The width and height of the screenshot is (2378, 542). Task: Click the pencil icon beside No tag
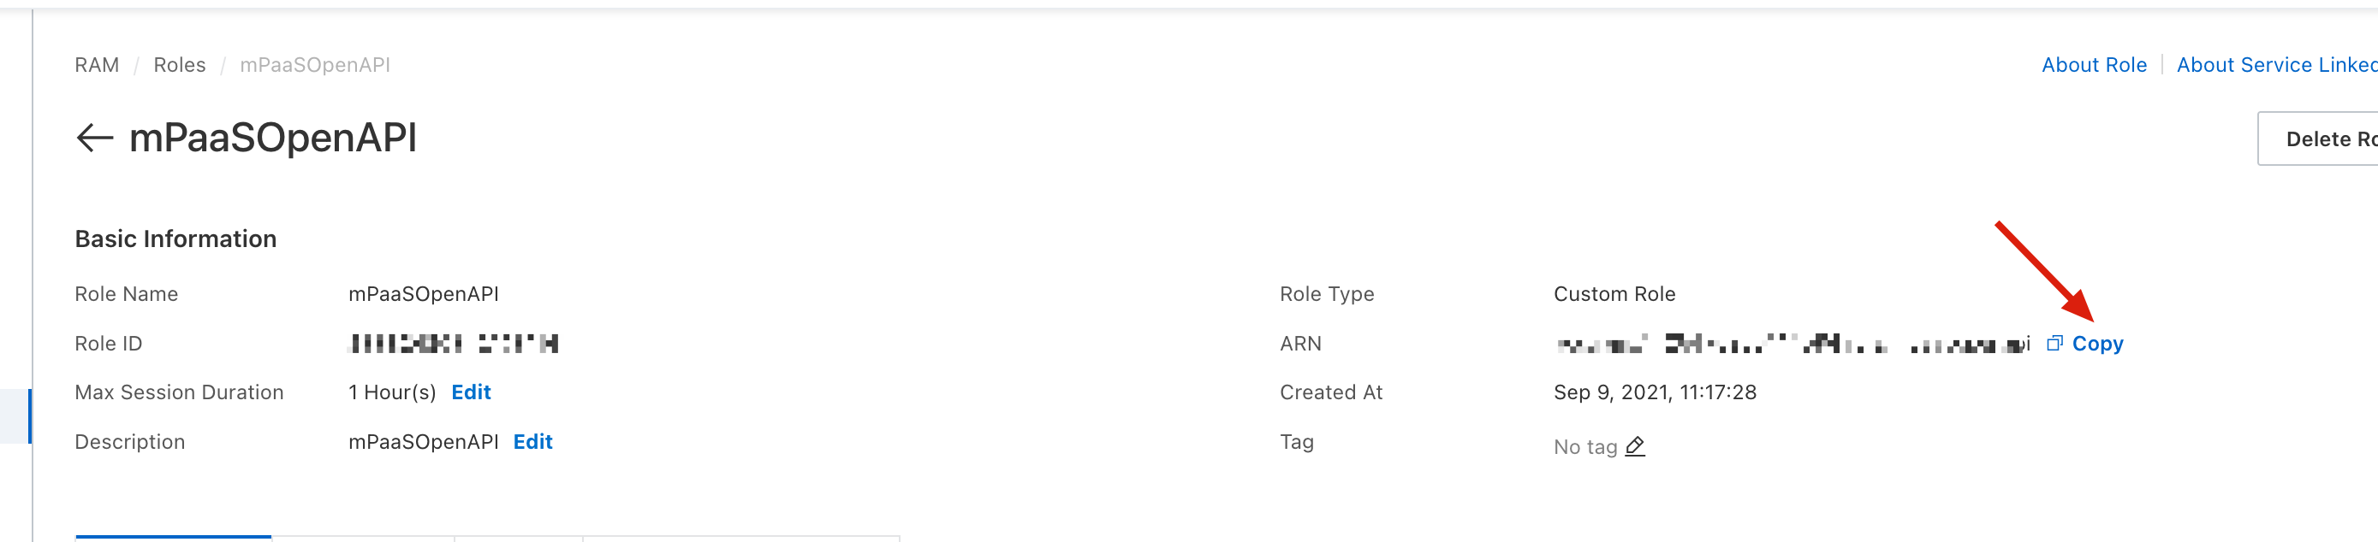[x=1635, y=447]
